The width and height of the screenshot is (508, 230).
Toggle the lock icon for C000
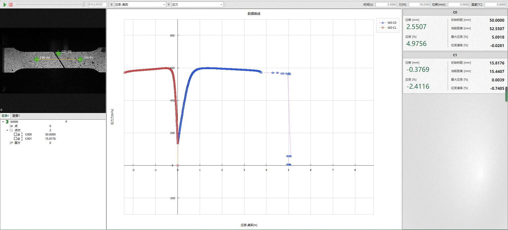(19, 134)
